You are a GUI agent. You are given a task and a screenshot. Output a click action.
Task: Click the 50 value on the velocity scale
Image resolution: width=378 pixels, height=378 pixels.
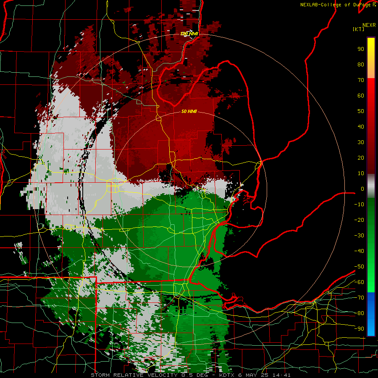tap(361, 111)
